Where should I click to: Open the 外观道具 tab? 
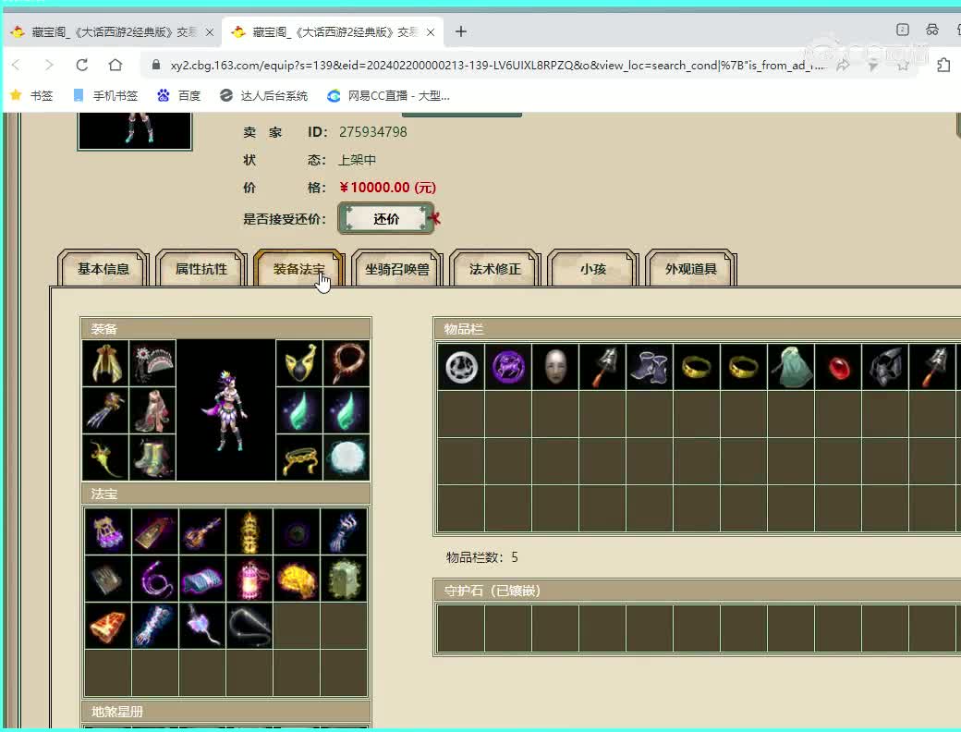point(691,269)
